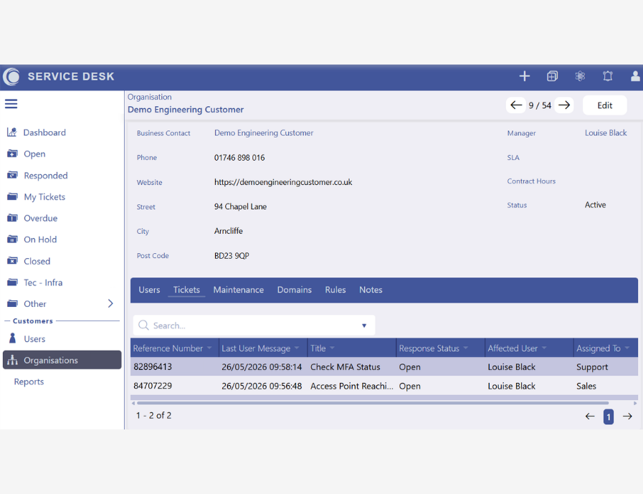The image size is (643, 494).
Task: Click the Organisations hierarchy icon
Action: (x=12, y=360)
